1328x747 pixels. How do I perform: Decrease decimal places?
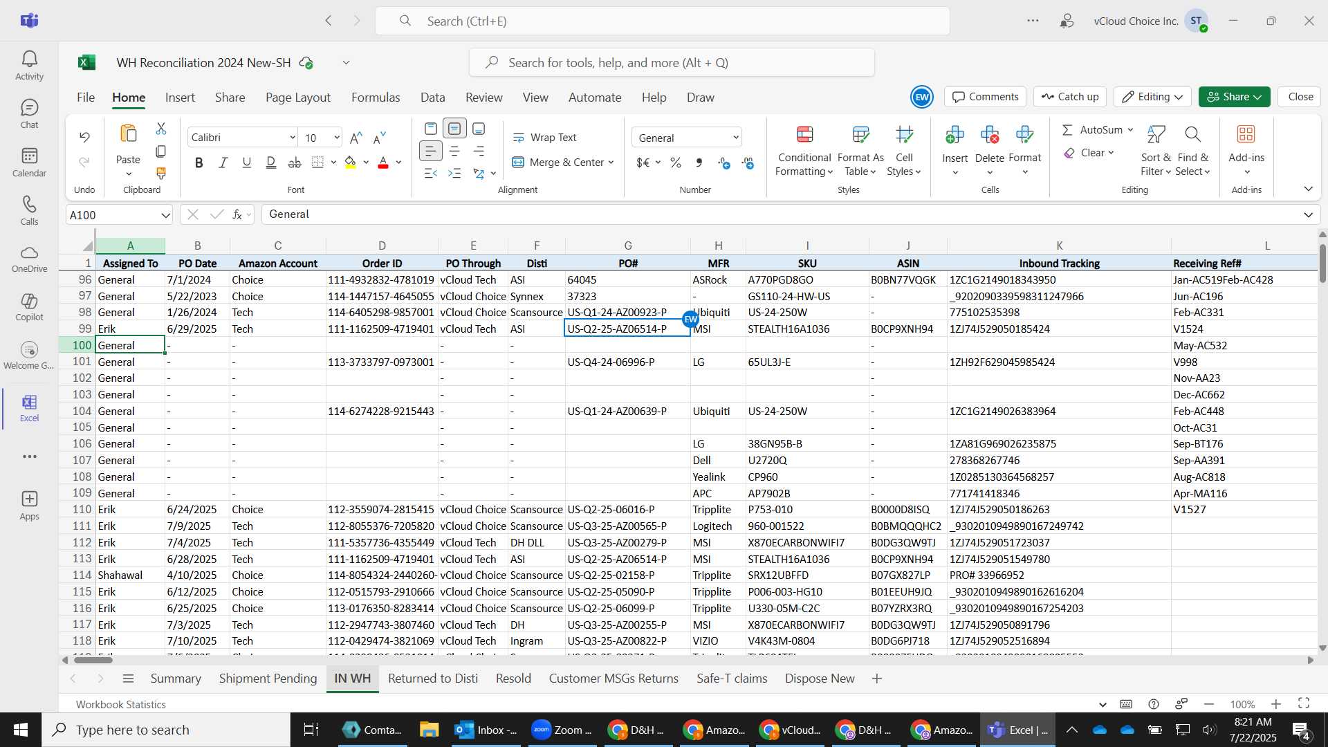tap(748, 163)
